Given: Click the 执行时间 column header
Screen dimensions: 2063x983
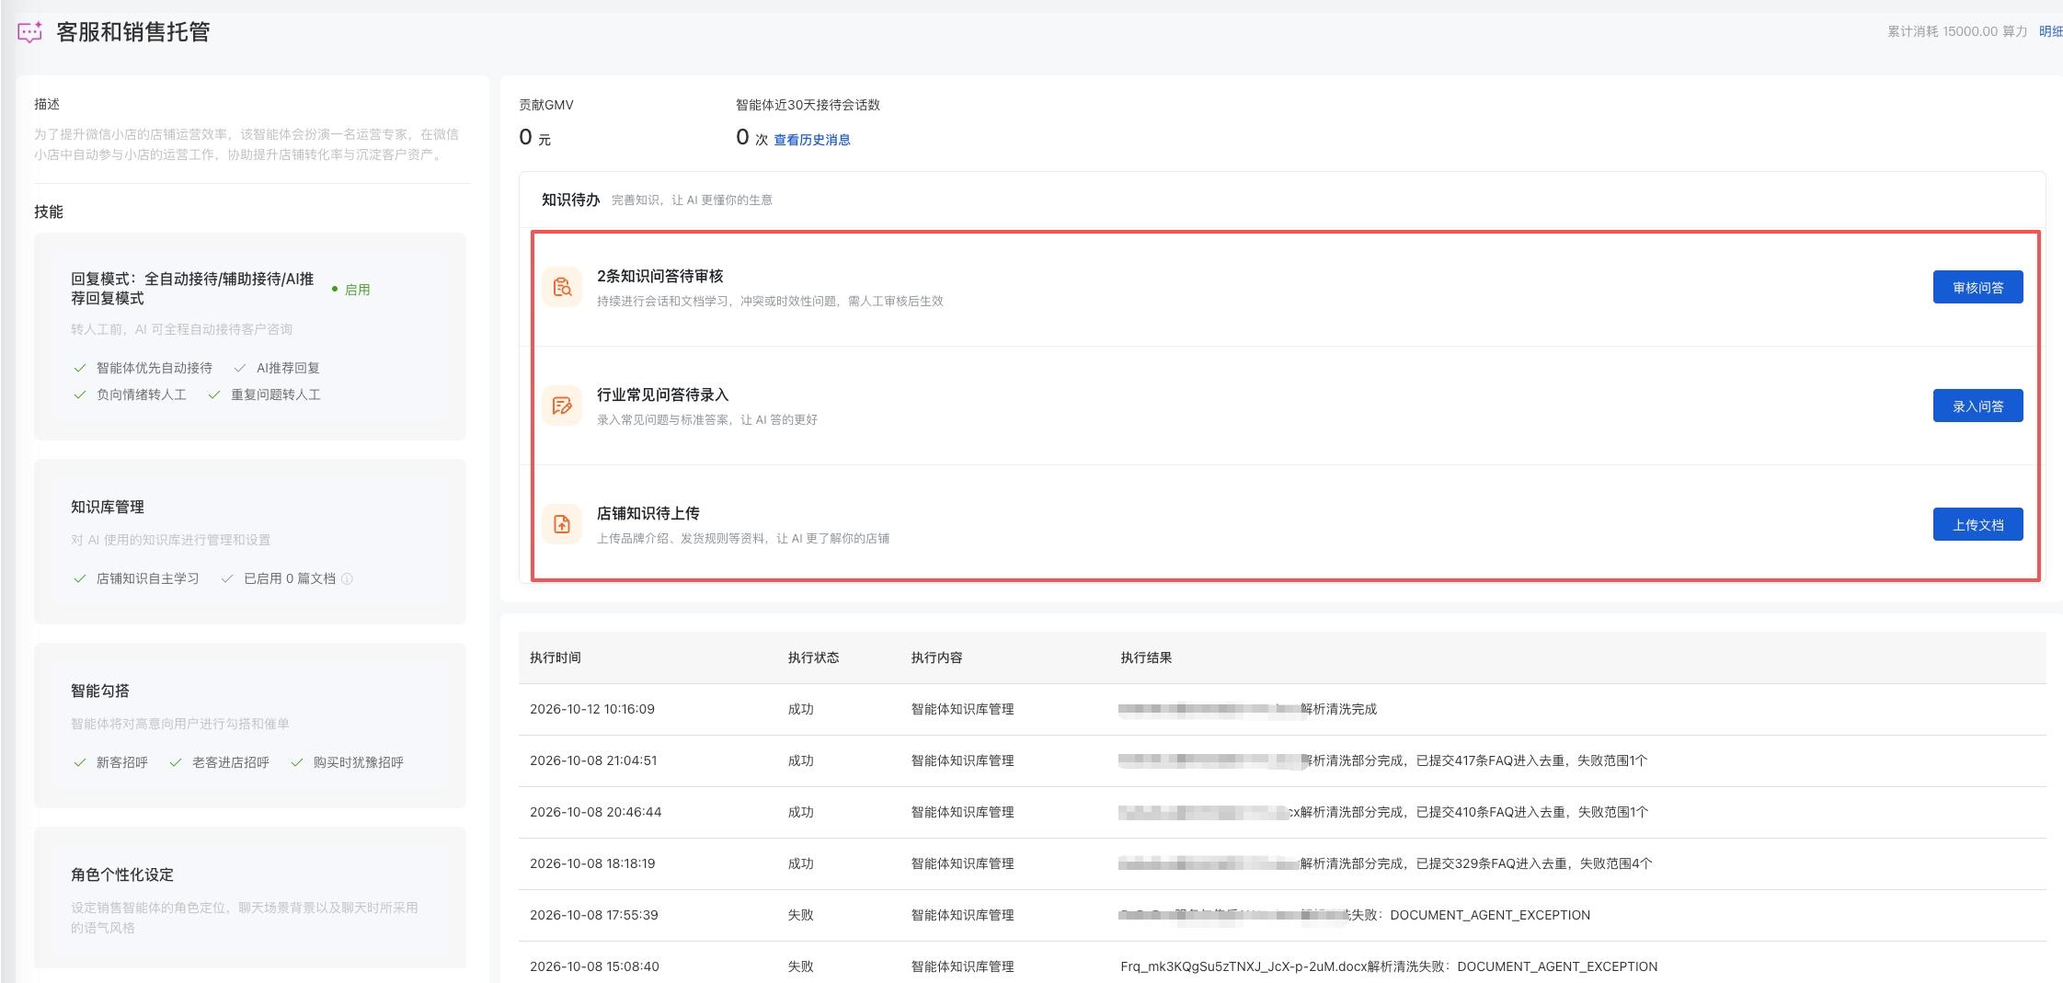Looking at the screenshot, I should 556,657.
